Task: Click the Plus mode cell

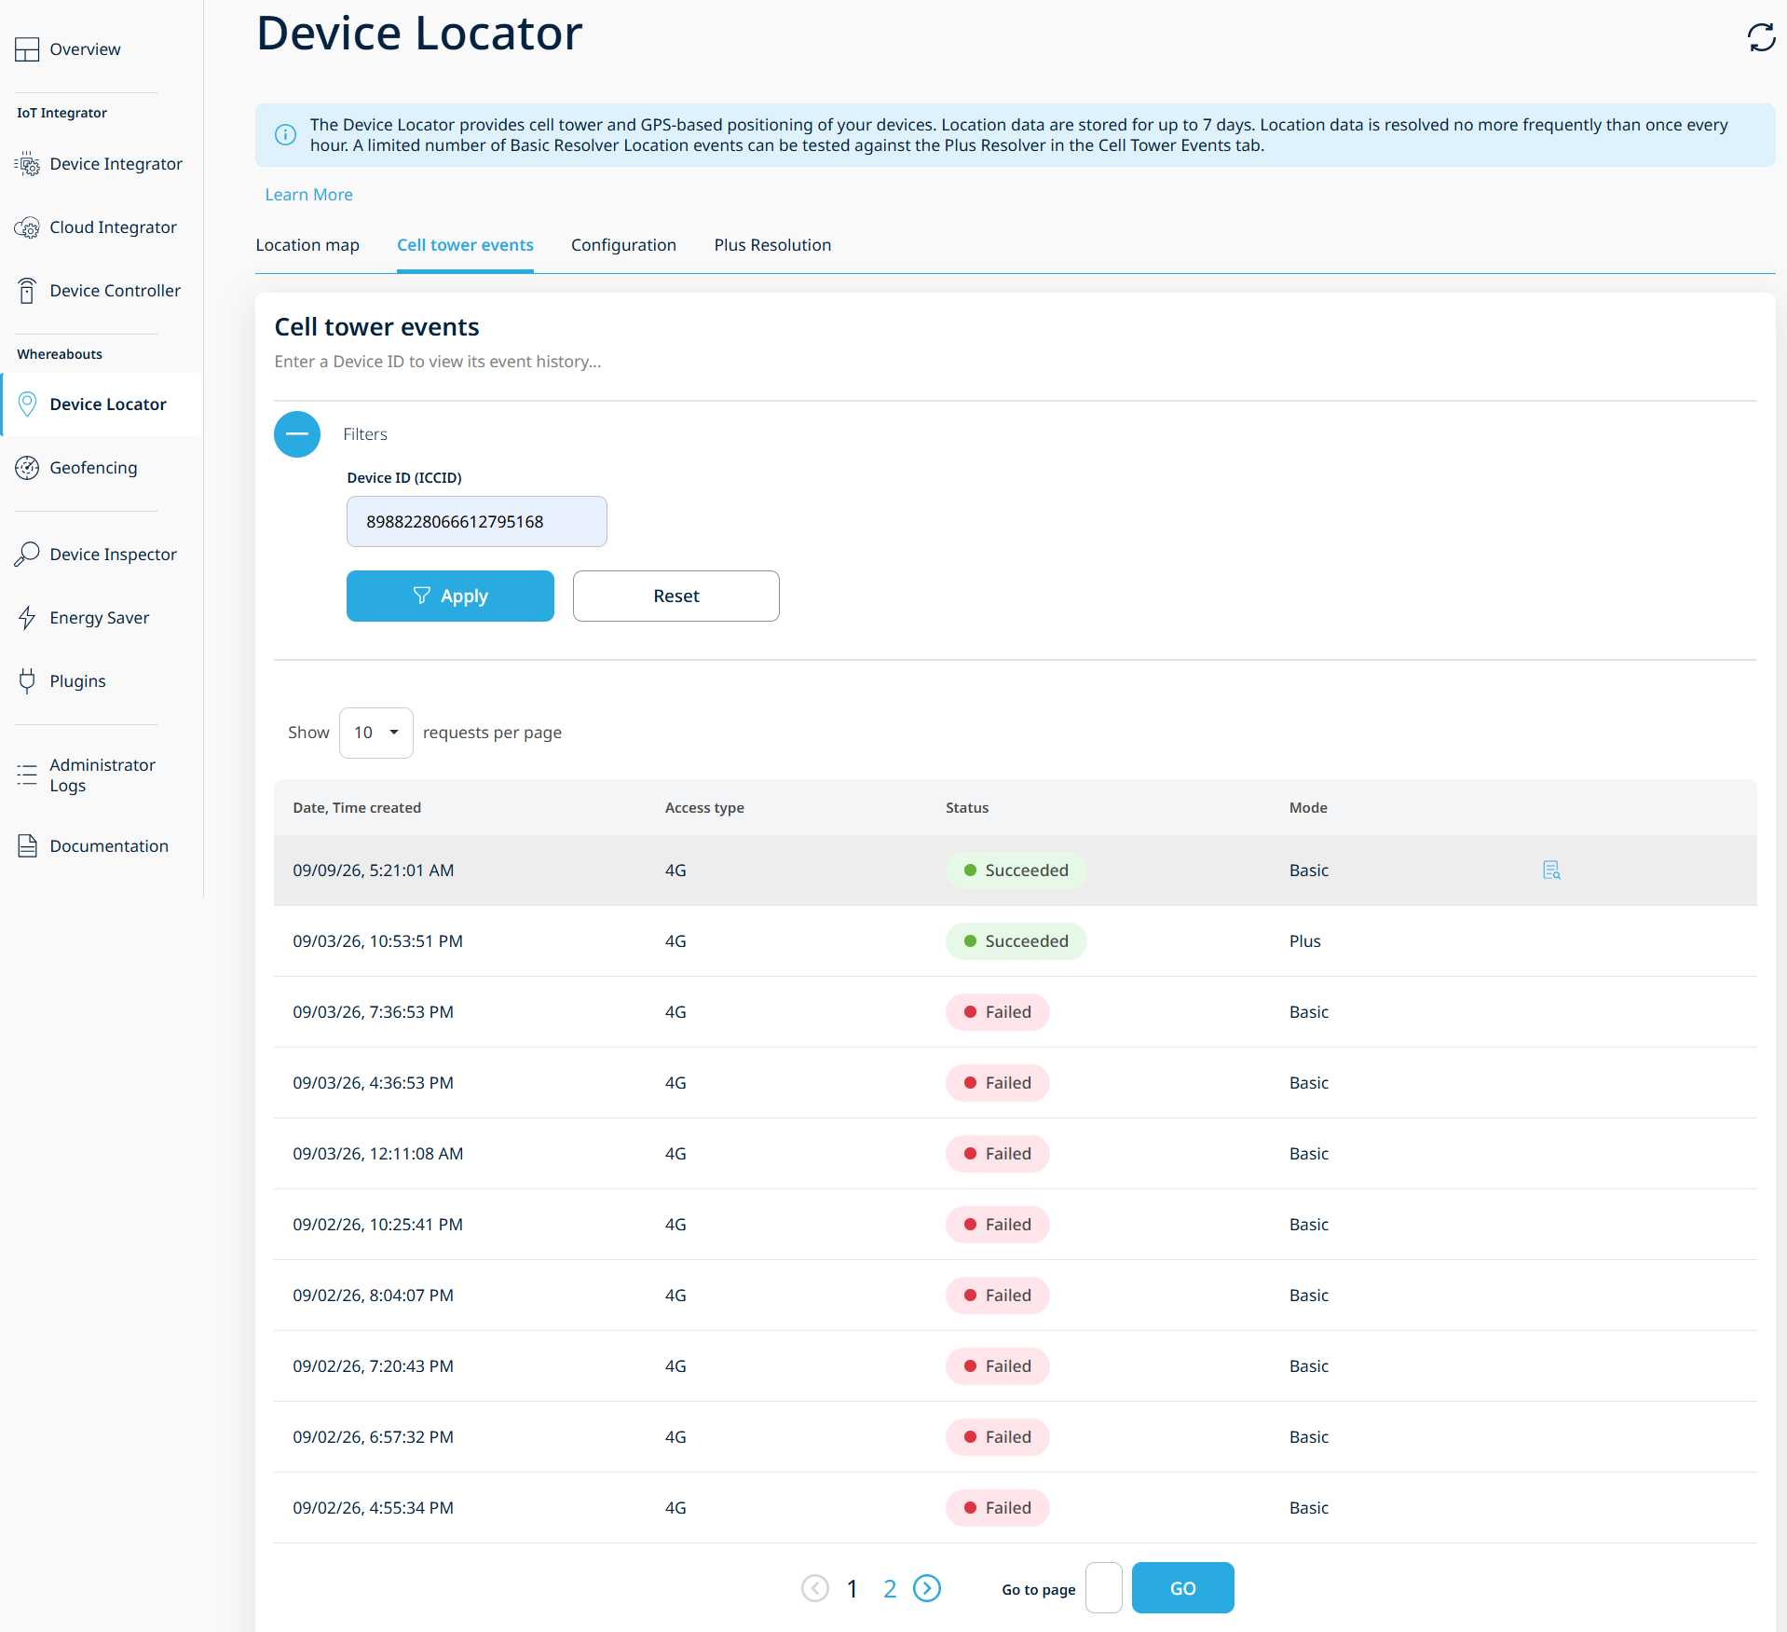Action: (1305, 941)
